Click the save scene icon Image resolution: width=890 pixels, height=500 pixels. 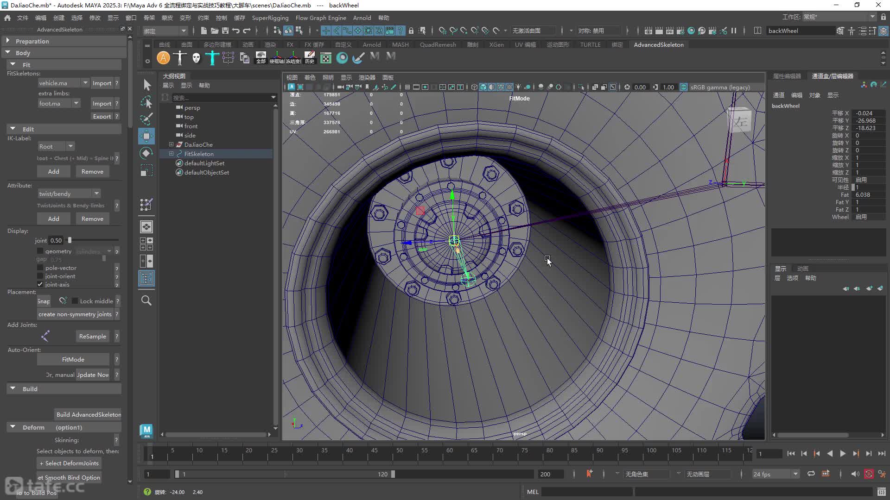225,31
